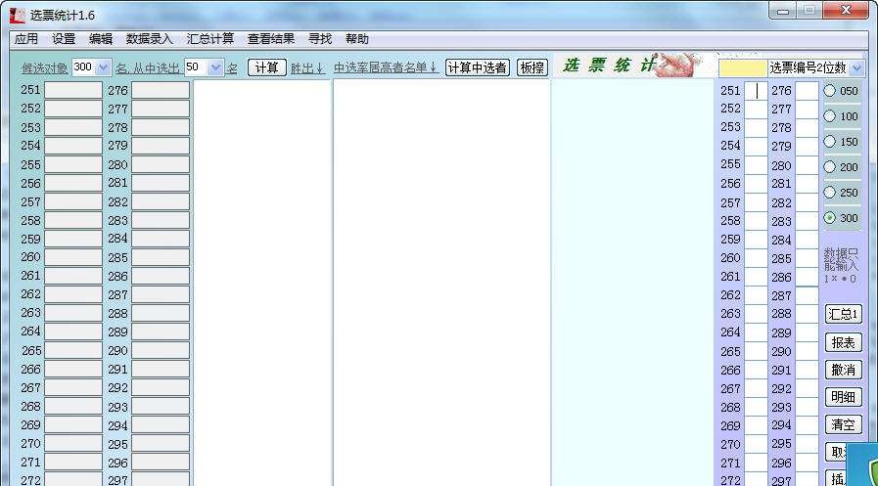Open the 寻找 menu

pos(320,38)
